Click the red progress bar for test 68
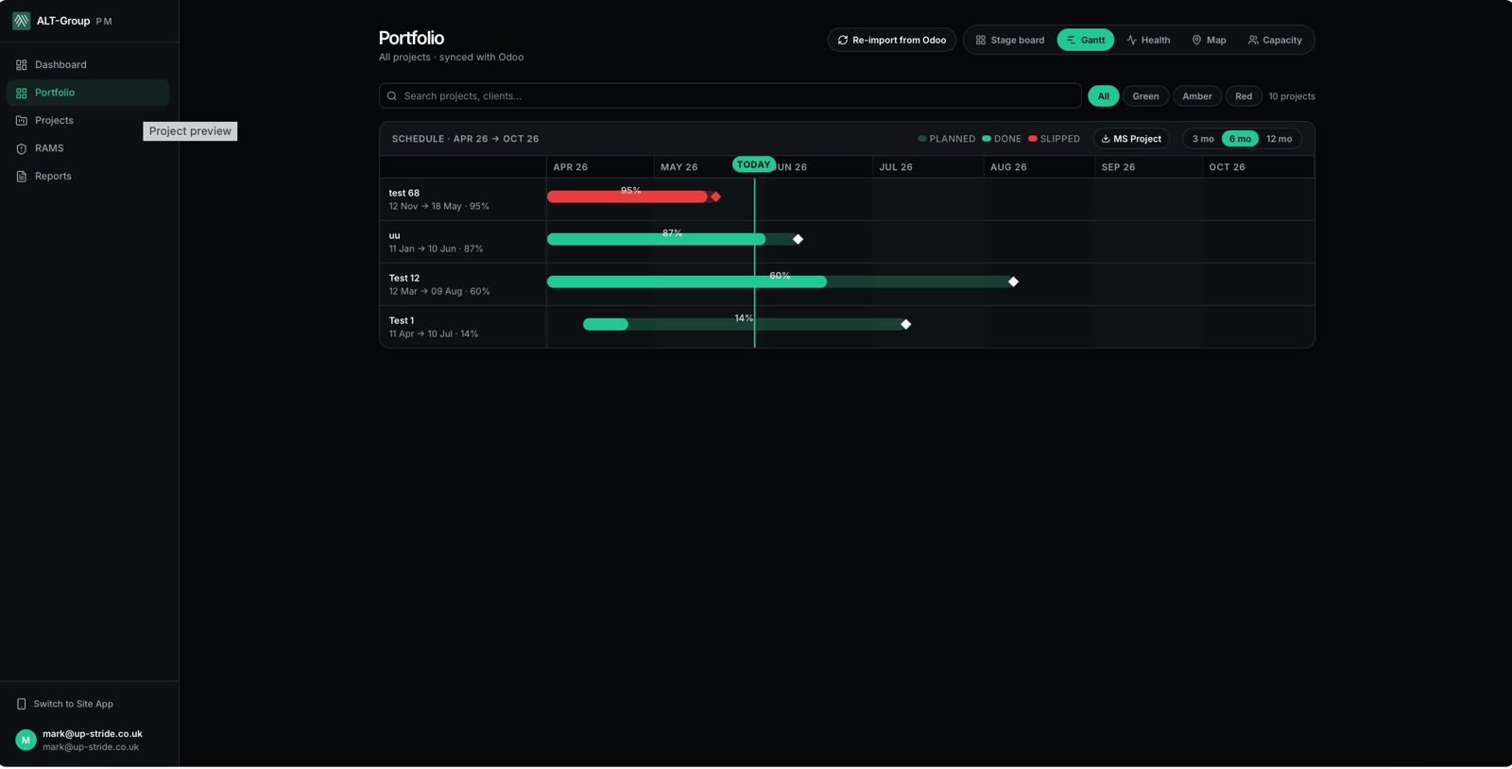Screen dimensions: 1512x769 pyautogui.click(x=627, y=197)
